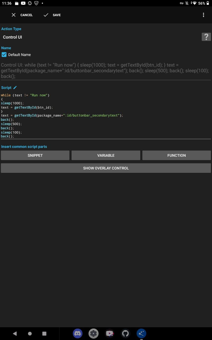Tap the shield notification icon in status bar
Image resolution: width=212 pixels, height=340 pixels.
[x=36, y=3]
